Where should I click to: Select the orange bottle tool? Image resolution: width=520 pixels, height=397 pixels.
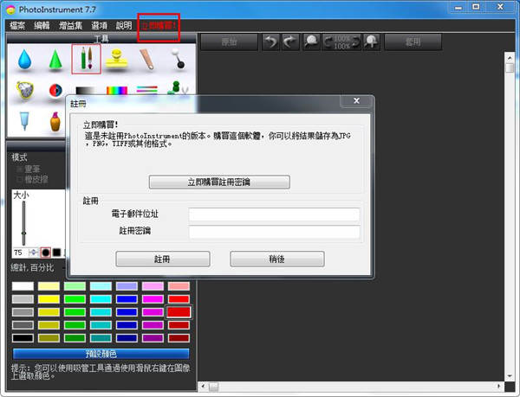tap(55, 121)
